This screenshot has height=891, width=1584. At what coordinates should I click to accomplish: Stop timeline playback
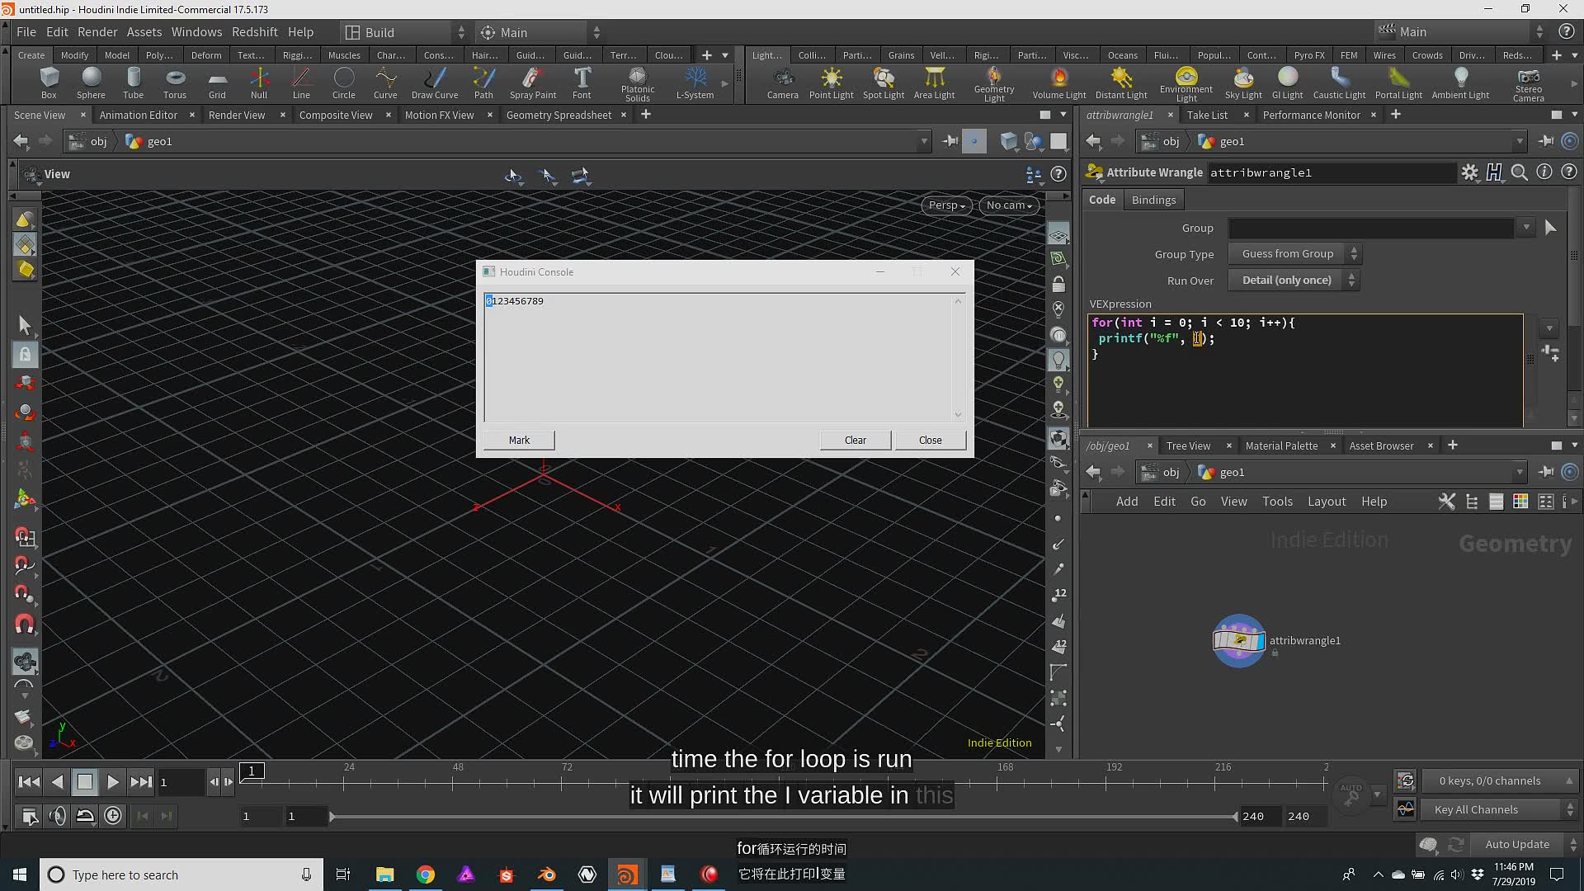[84, 782]
